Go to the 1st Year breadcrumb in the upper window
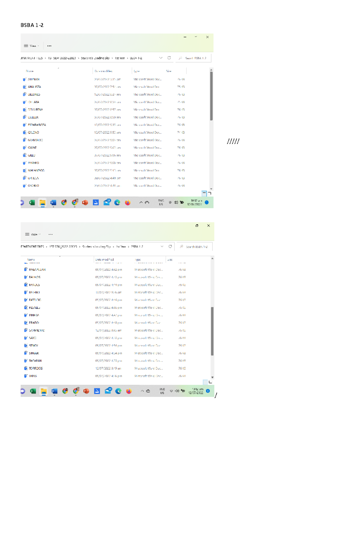The height and width of the screenshot is (538, 351). [x=120, y=58]
